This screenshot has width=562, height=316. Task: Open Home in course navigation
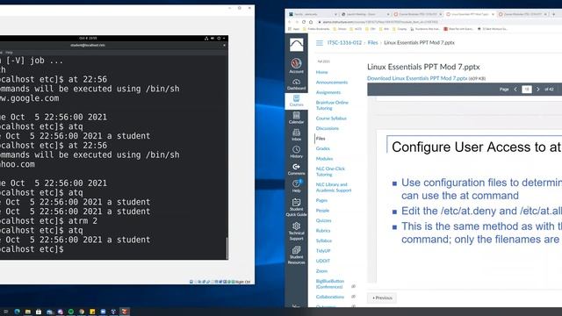click(322, 72)
